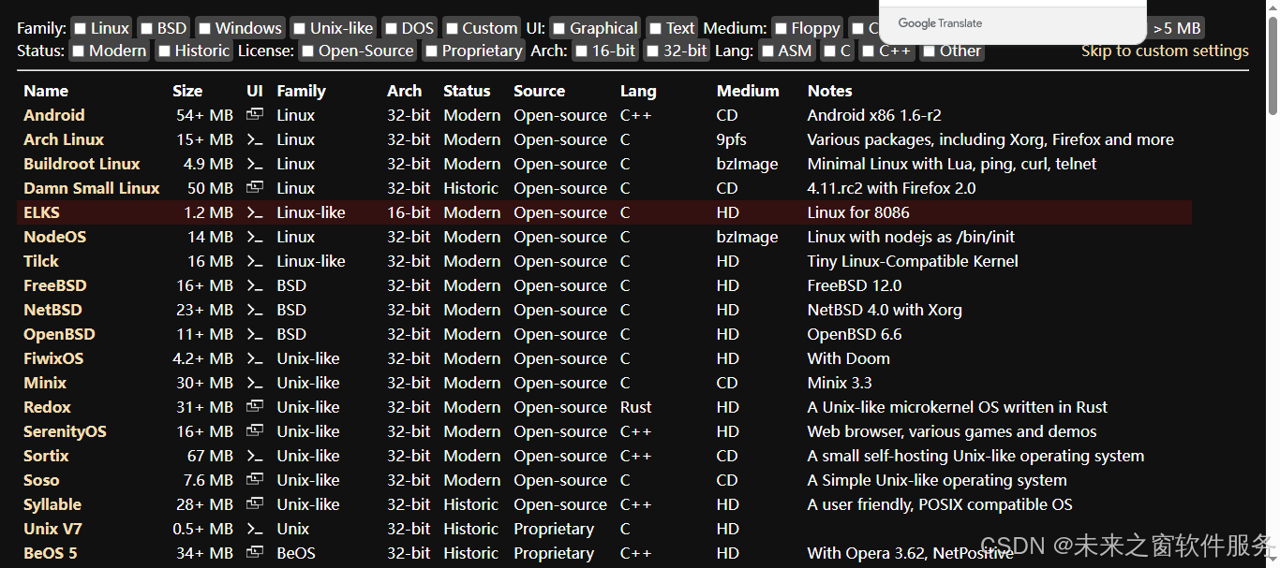The width and height of the screenshot is (1280, 568).
Task: Enable the 32-bit architecture checkbox
Action: coord(652,51)
